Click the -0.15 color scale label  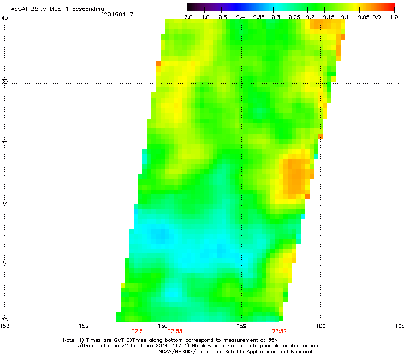point(326,17)
